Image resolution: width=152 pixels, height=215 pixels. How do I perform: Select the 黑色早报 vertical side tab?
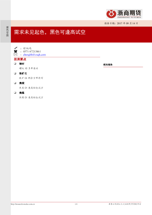point(7,31)
